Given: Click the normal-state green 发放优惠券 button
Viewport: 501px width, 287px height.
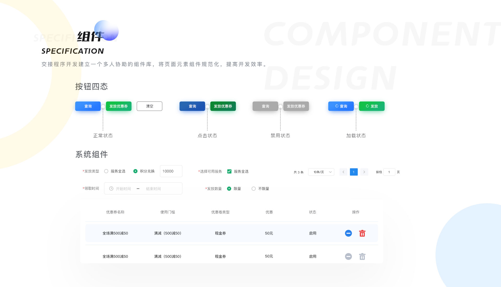Looking at the screenshot, I should pos(119,106).
